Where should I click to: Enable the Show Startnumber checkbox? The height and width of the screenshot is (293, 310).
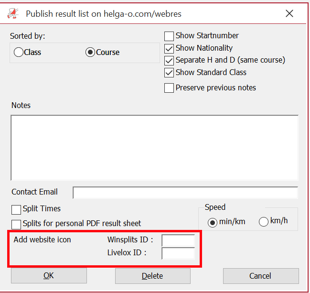[169, 36]
